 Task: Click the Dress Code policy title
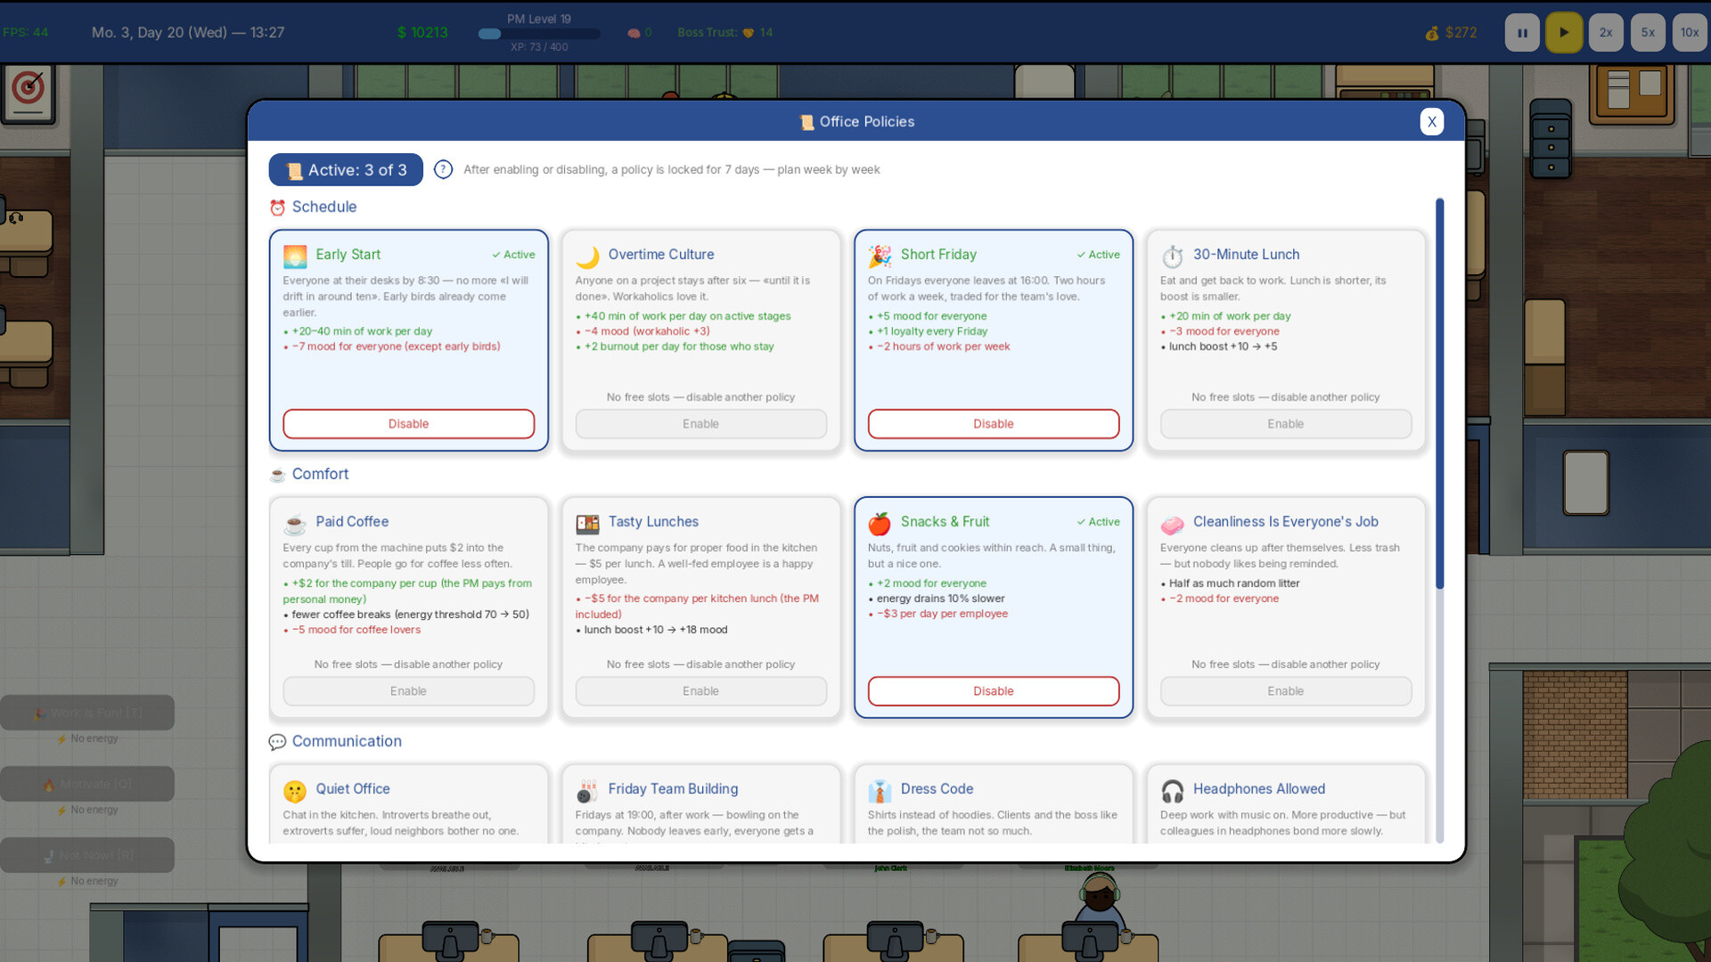coord(937,789)
